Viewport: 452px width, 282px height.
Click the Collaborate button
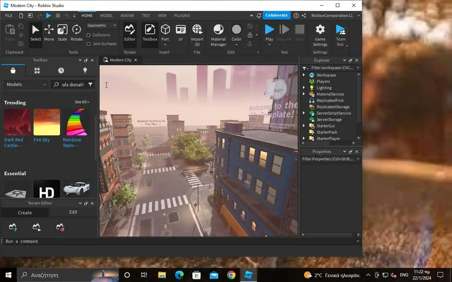point(276,15)
